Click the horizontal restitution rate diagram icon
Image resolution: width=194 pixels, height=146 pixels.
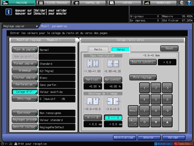click(113, 64)
